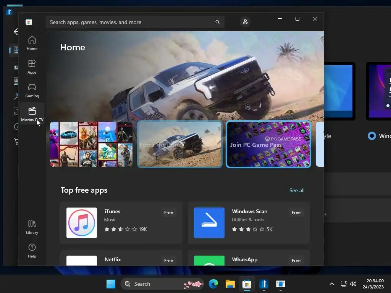
Task: Click the back arrow in the background window
Action: [x=16, y=32]
